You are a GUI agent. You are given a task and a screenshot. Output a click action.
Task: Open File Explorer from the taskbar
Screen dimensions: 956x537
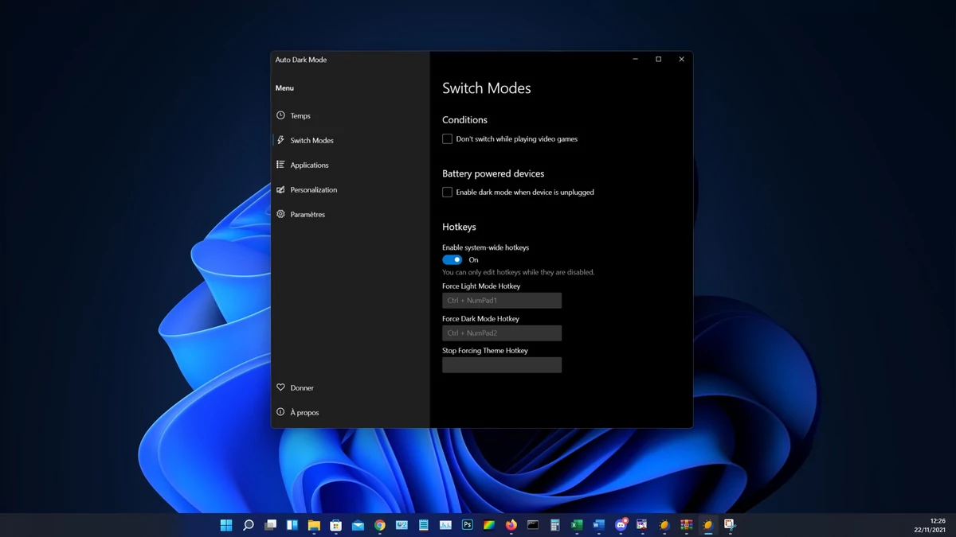pyautogui.click(x=314, y=525)
